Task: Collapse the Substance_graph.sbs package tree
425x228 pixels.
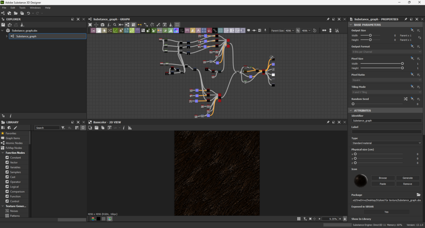Action: 3,30
